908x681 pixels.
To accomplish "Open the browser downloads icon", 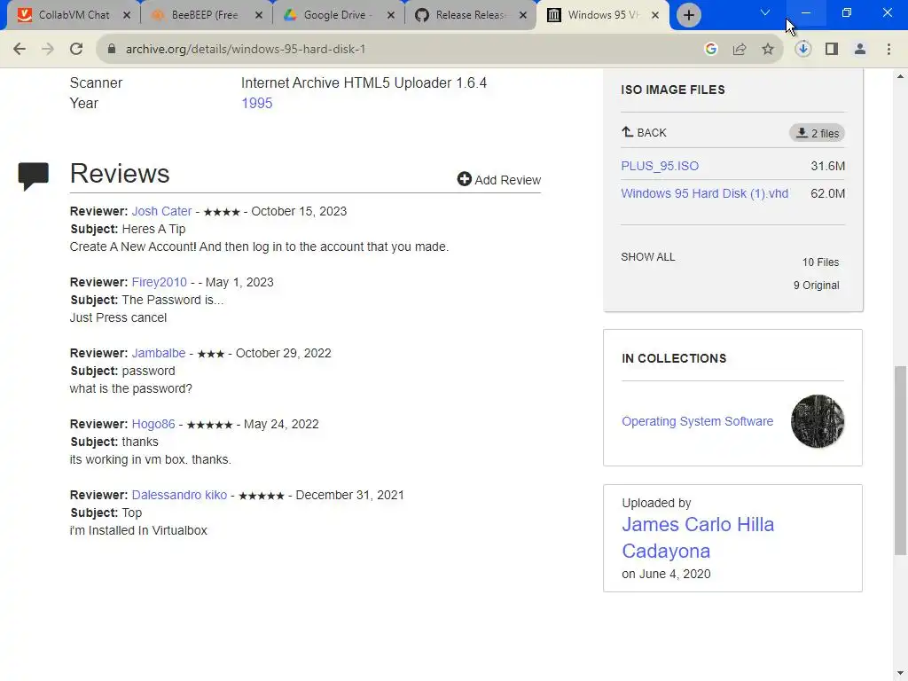I will point(802,50).
